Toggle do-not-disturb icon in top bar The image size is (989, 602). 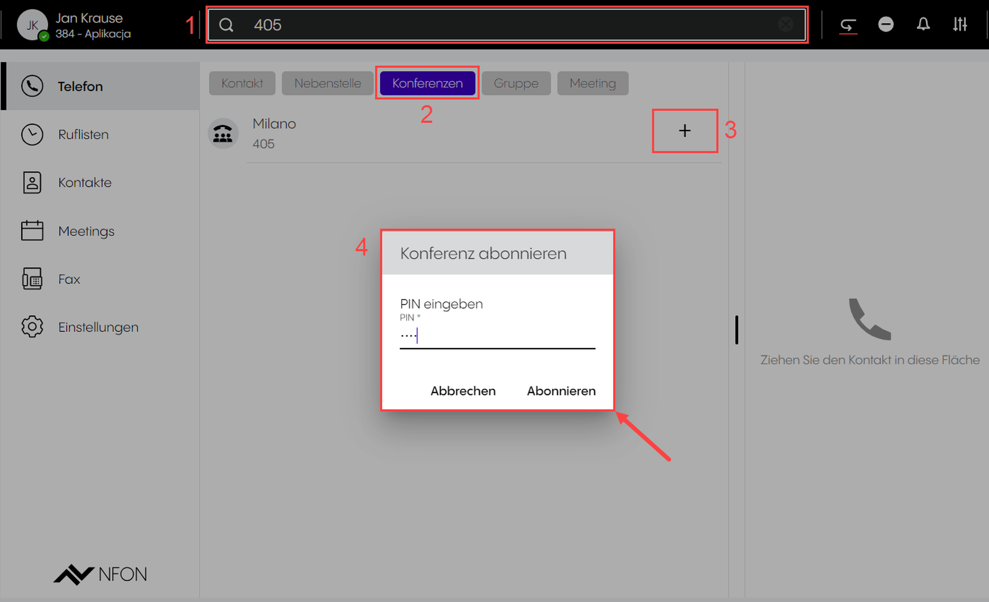point(886,24)
